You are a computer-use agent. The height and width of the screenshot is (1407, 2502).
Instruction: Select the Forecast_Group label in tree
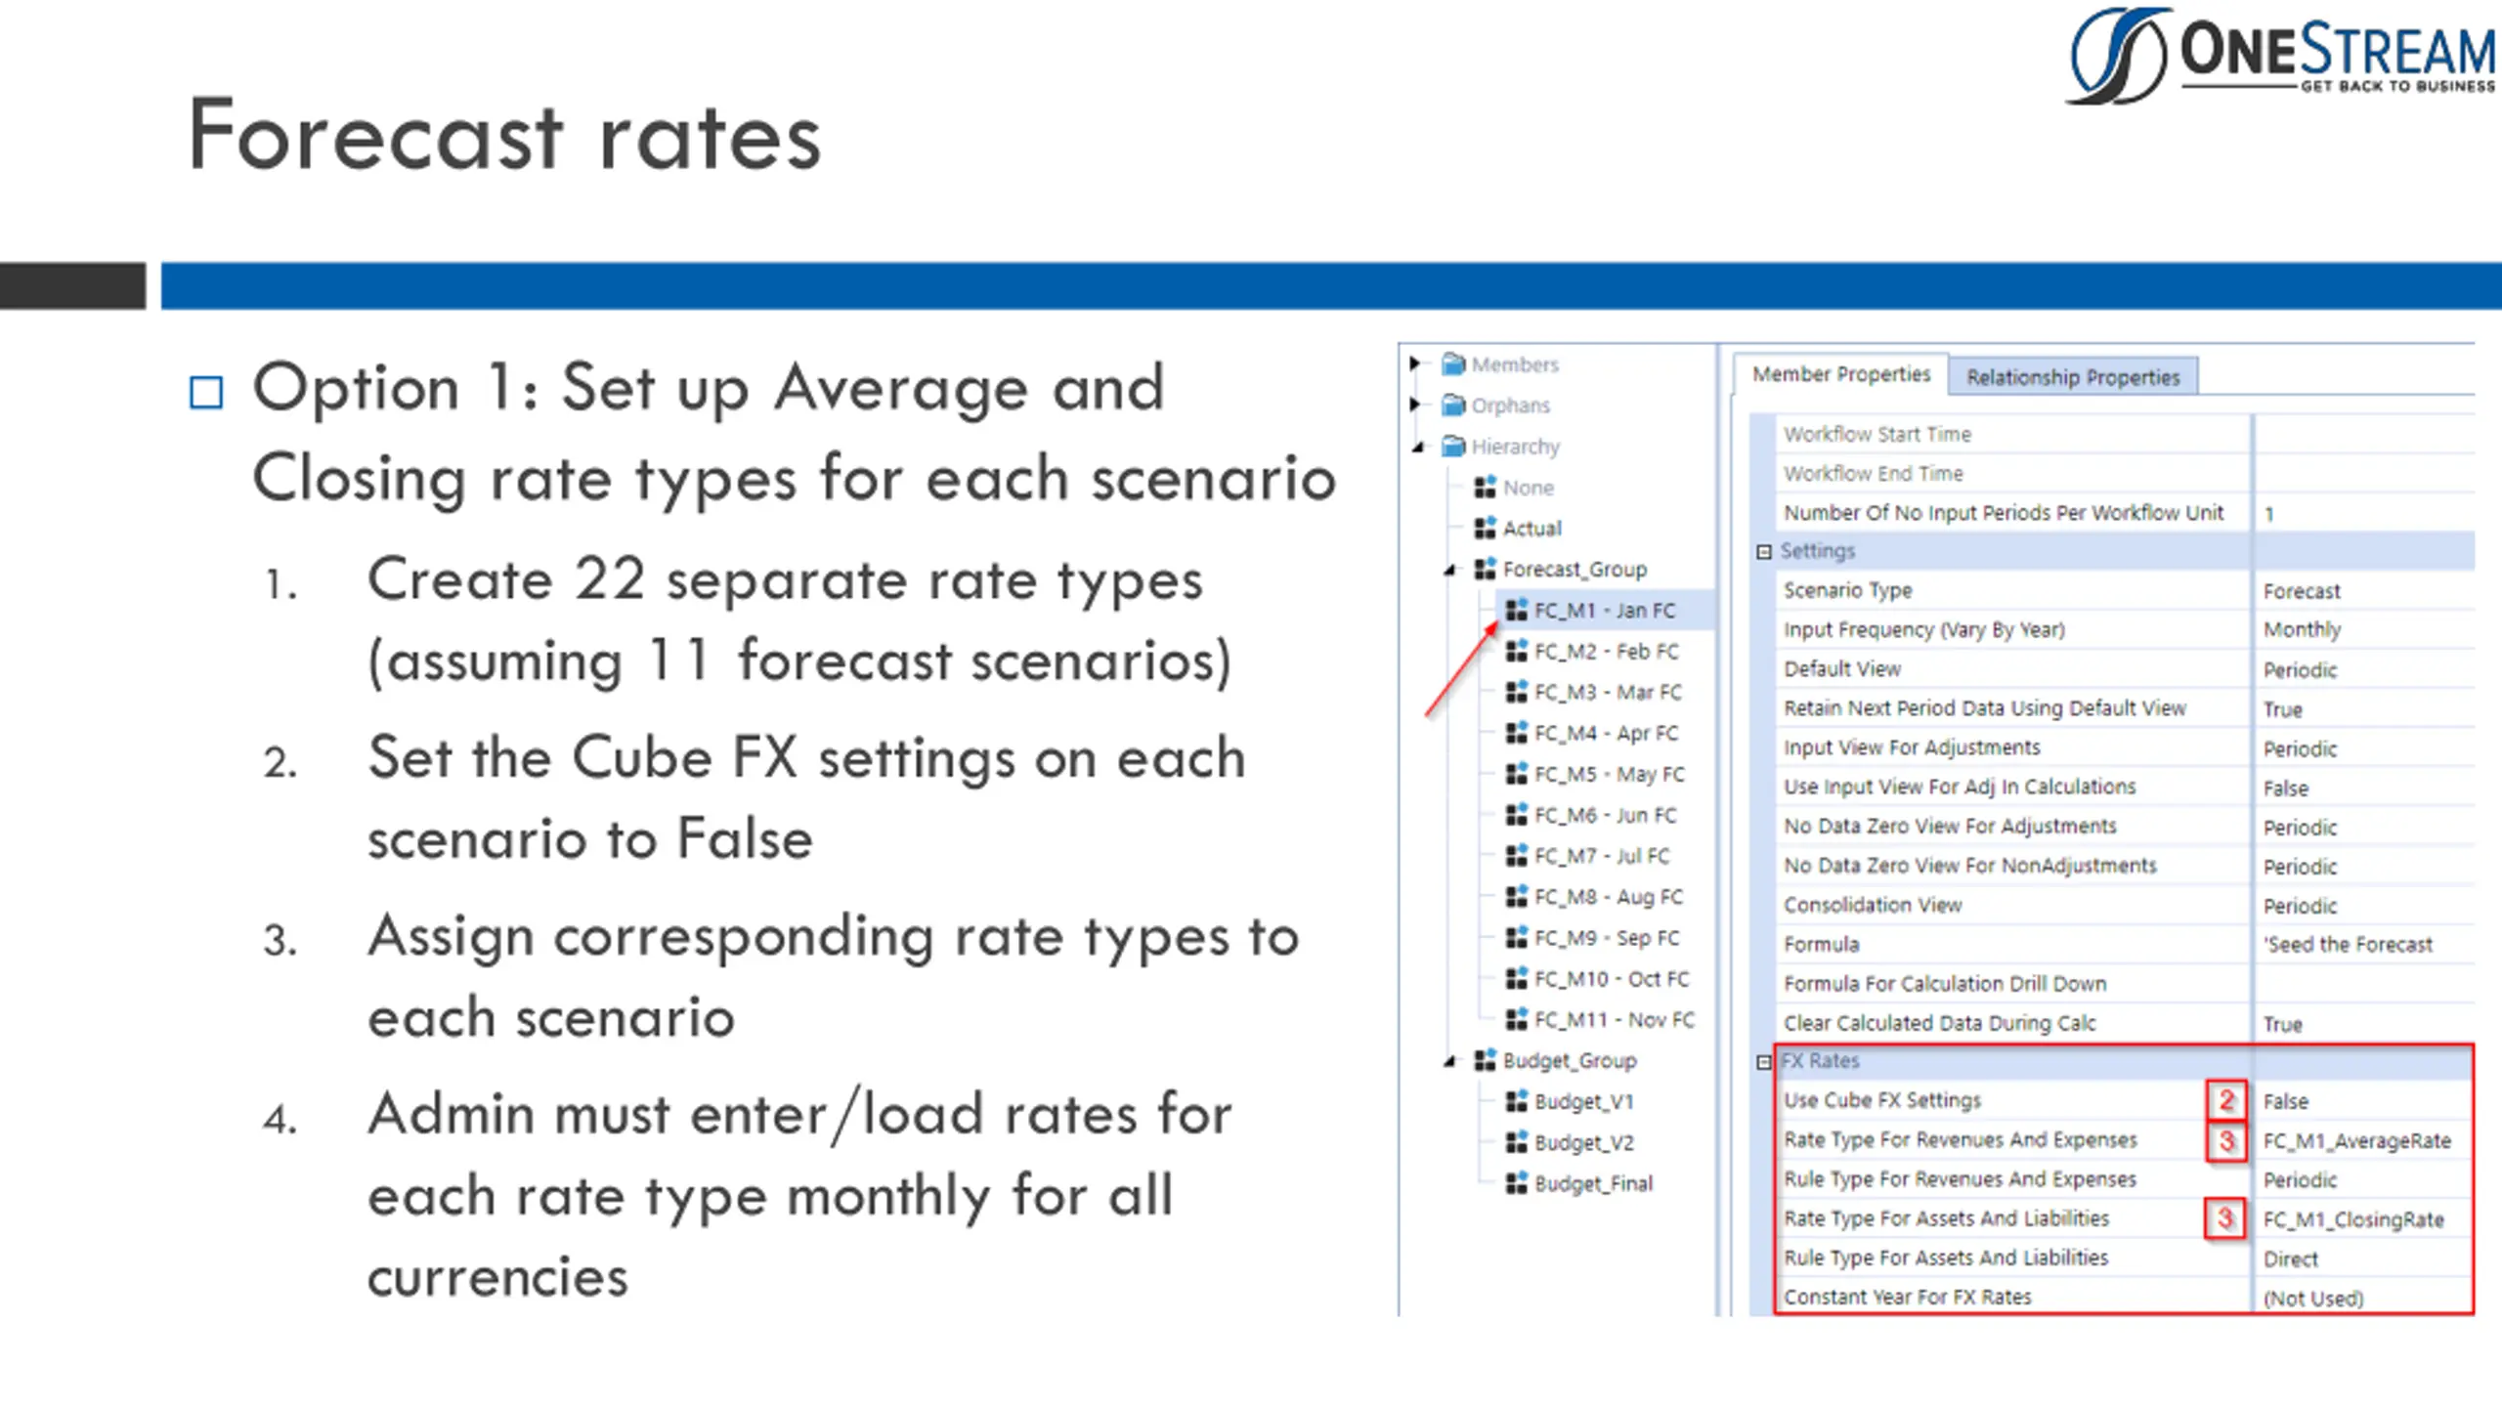1575,570
